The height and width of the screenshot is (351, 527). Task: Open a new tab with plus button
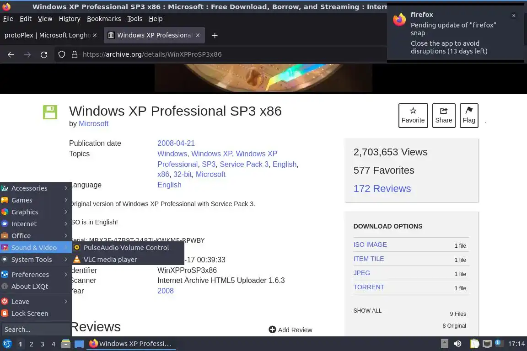point(215,35)
